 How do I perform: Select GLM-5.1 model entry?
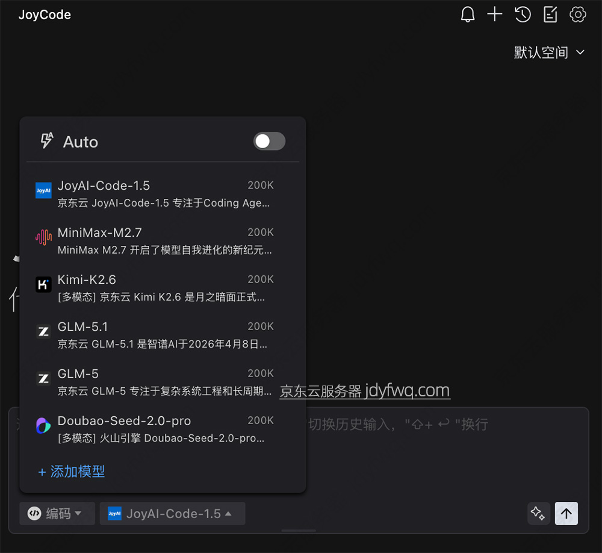[x=163, y=335]
